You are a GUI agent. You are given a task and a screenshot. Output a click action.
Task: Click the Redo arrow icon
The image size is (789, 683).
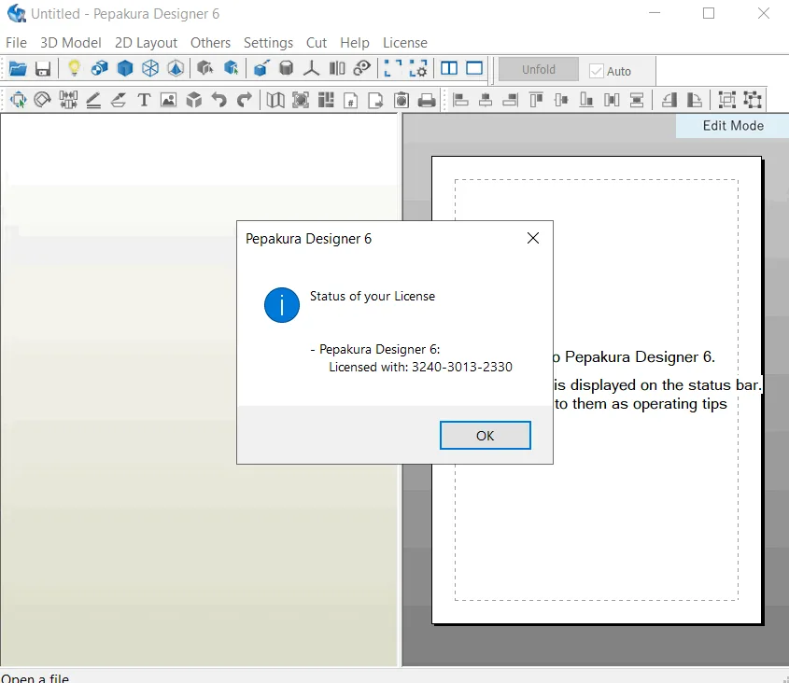click(x=244, y=100)
